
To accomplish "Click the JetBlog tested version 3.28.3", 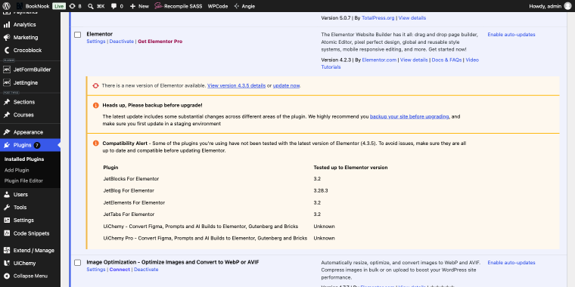I will point(321,191).
